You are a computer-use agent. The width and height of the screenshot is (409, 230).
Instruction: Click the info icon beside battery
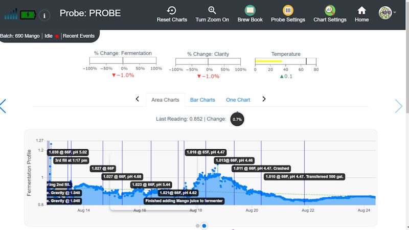coord(44,15)
